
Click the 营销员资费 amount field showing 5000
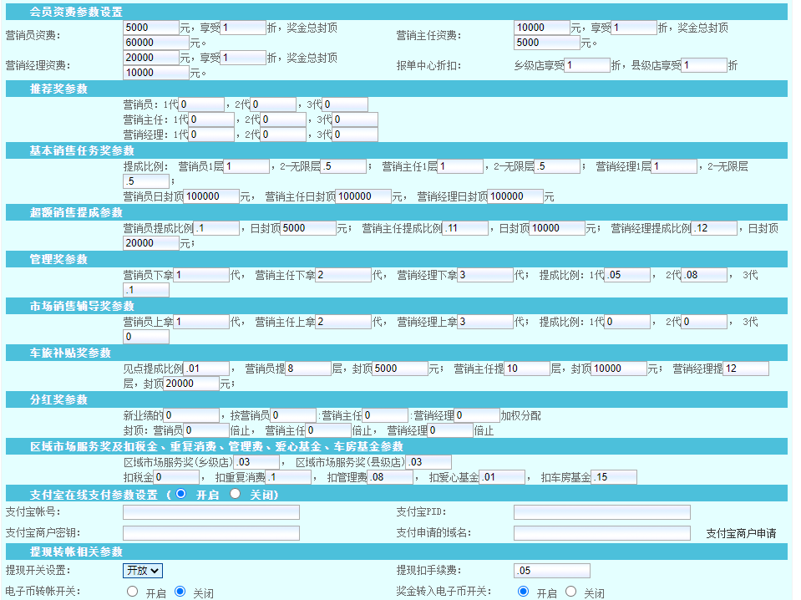[x=150, y=28]
